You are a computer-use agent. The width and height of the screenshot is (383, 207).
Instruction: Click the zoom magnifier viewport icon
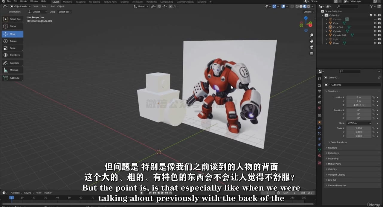[x=311, y=35]
